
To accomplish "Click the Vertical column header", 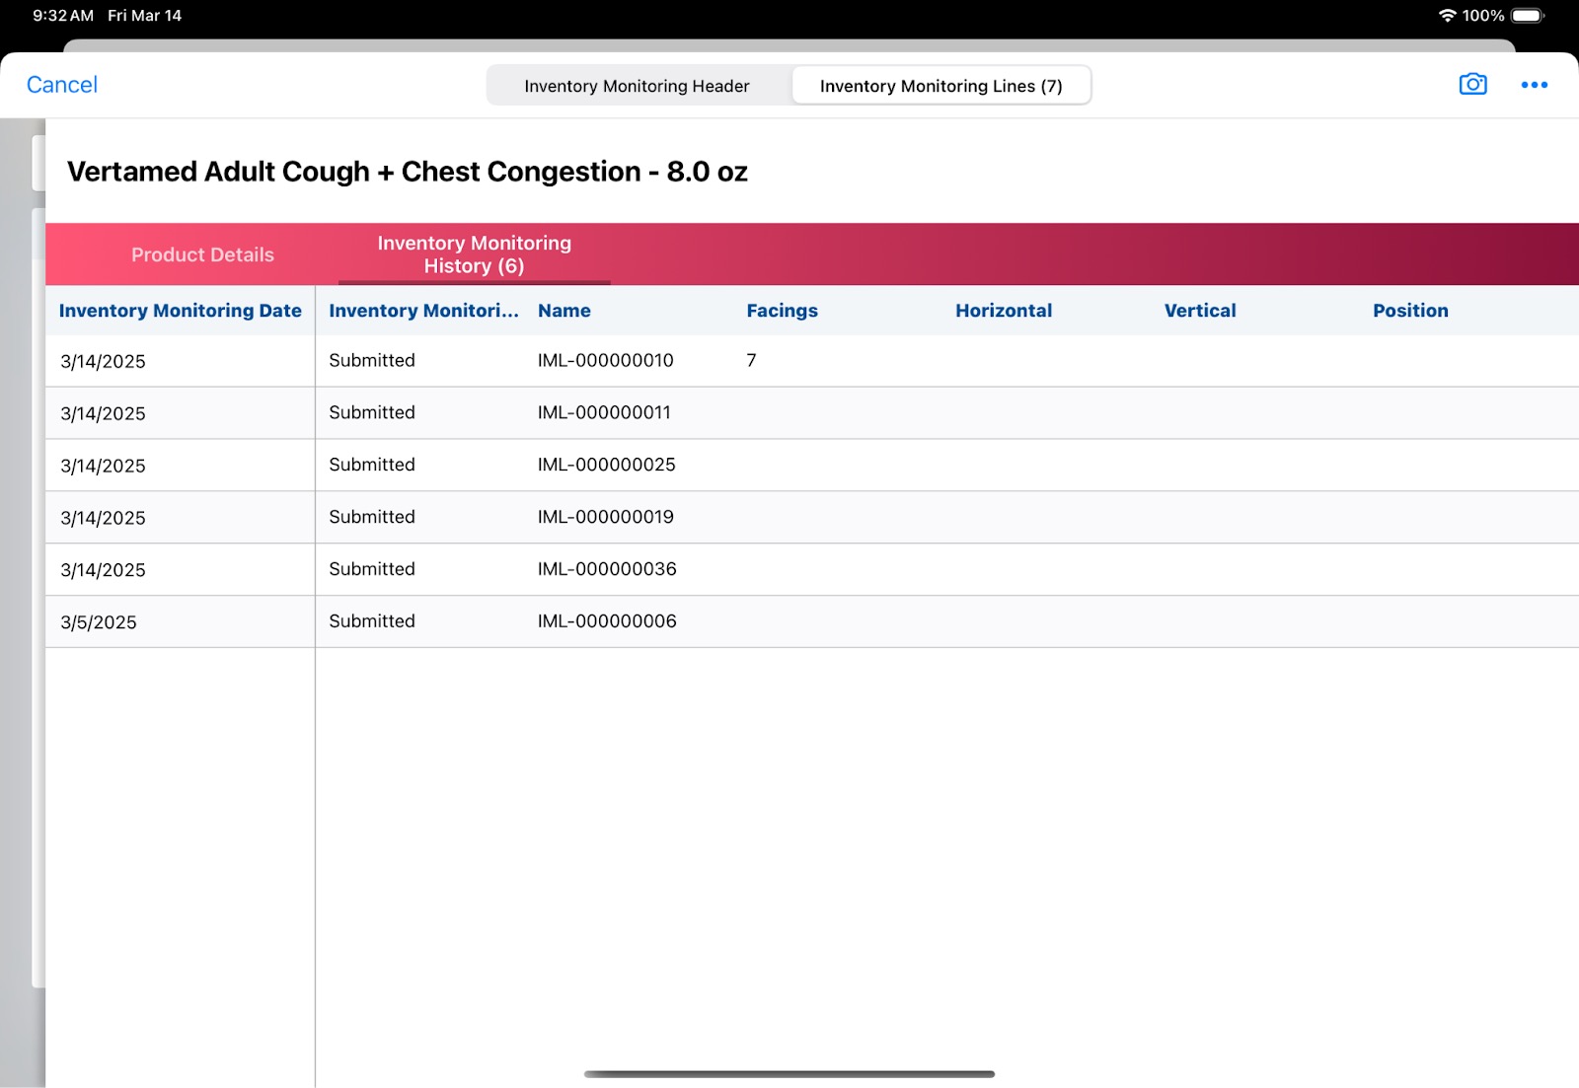I will [x=1199, y=311].
